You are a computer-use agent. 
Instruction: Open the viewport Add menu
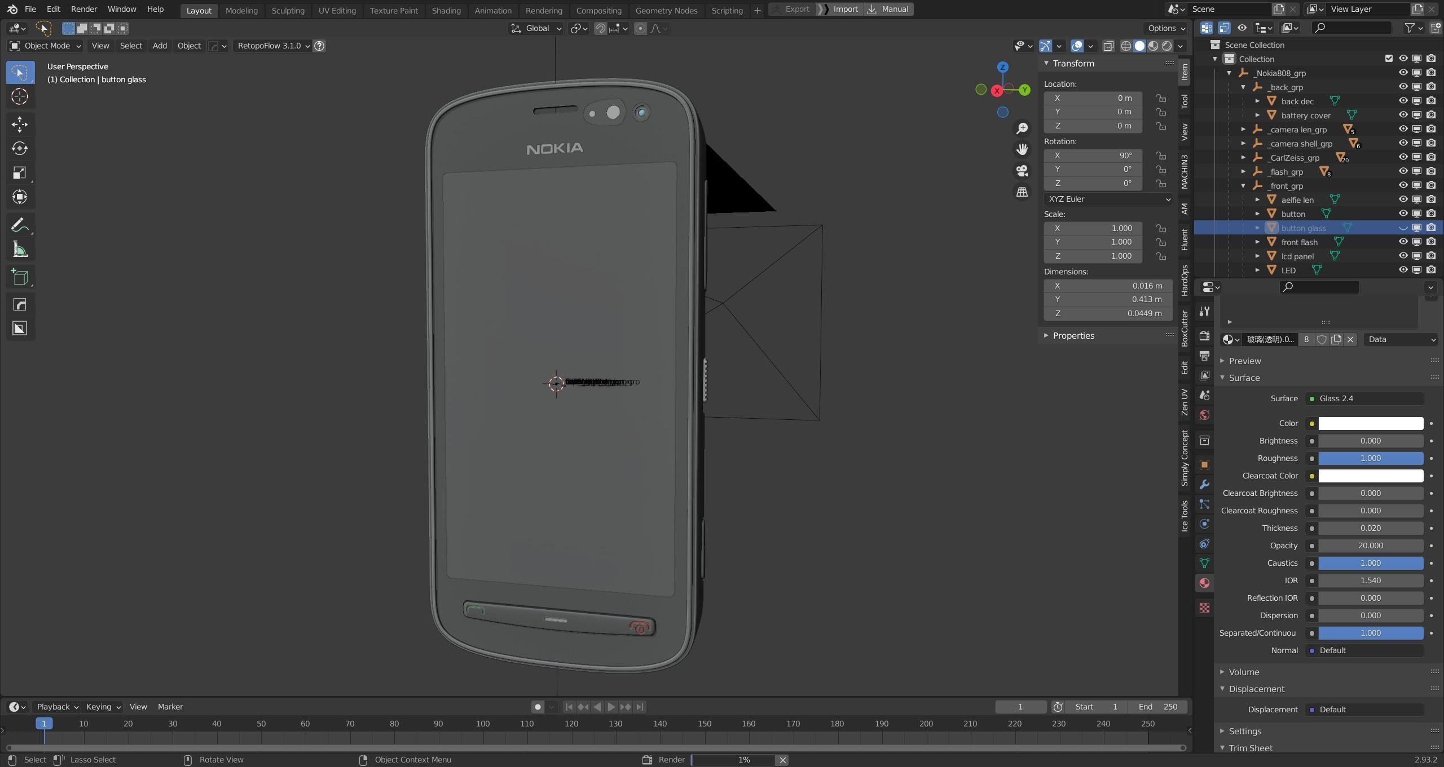[160, 46]
